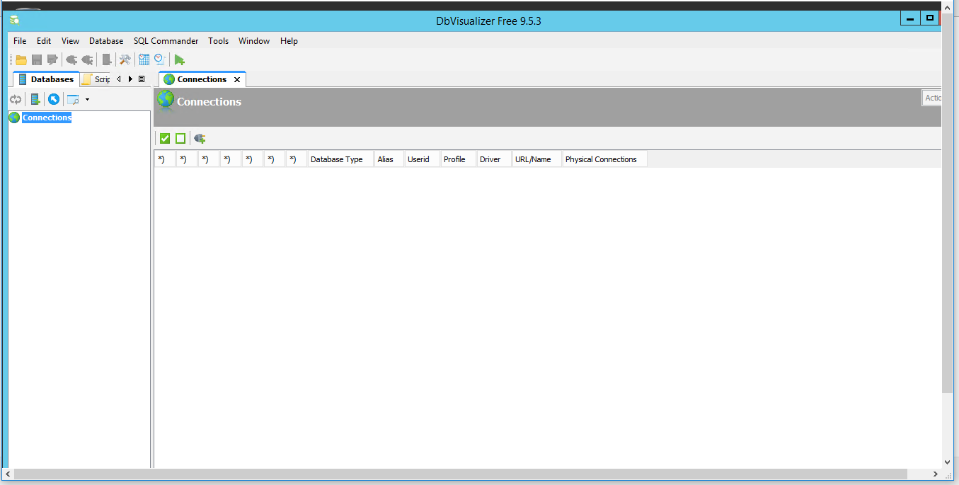Select Connections node in the tree
This screenshot has height=485, width=959.
click(x=47, y=118)
